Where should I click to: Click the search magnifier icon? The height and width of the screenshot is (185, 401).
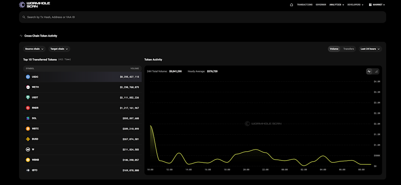click(24, 17)
